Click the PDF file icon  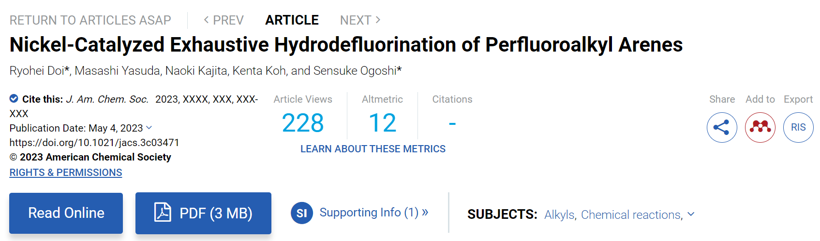click(163, 212)
